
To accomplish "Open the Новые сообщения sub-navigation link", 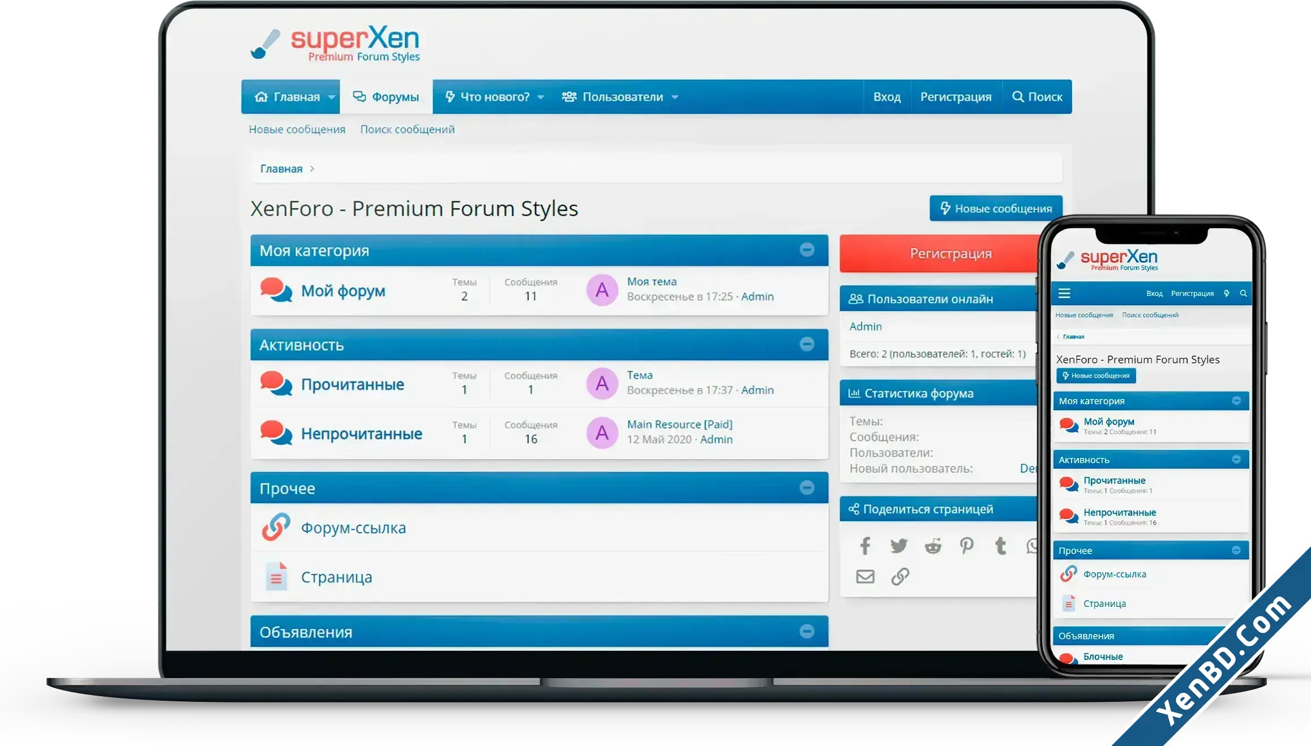I will click(297, 130).
